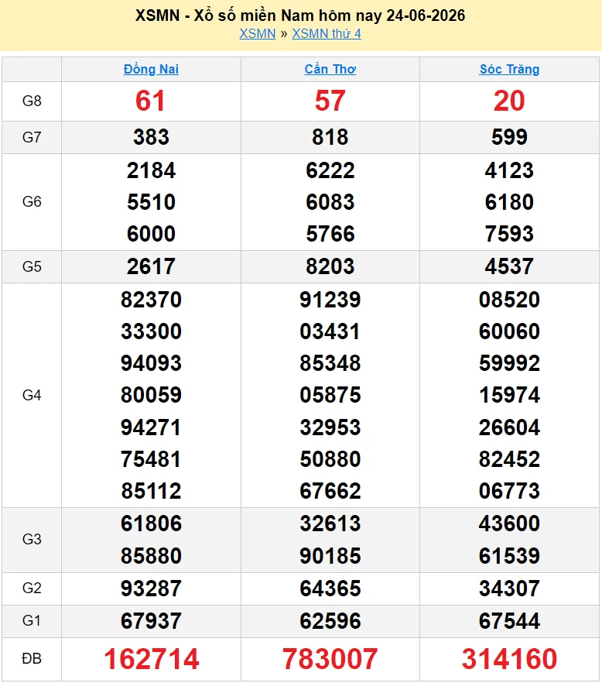This screenshot has width=602, height=683.
Task: Click G4 number 15974
Action: pos(509,395)
